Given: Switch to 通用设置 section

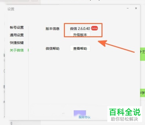Looking at the screenshot, I should click(17, 35).
